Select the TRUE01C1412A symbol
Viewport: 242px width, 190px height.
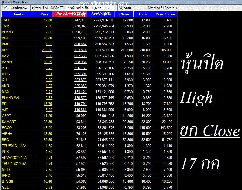pyautogui.click(x=14, y=146)
